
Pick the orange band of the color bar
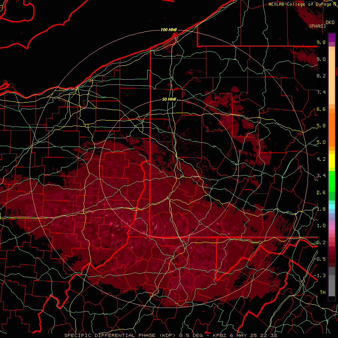click(x=332, y=129)
